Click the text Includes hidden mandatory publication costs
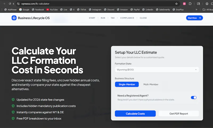 [46, 106]
